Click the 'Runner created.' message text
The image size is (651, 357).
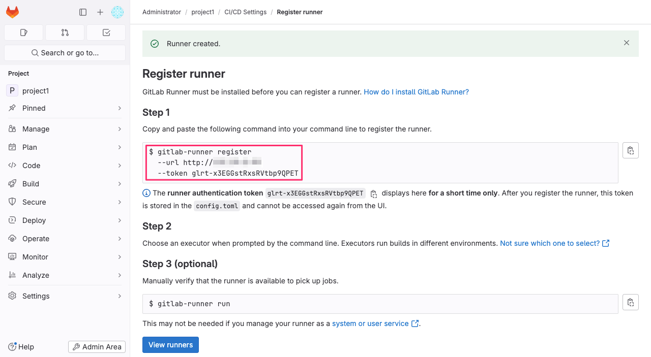[x=193, y=44]
